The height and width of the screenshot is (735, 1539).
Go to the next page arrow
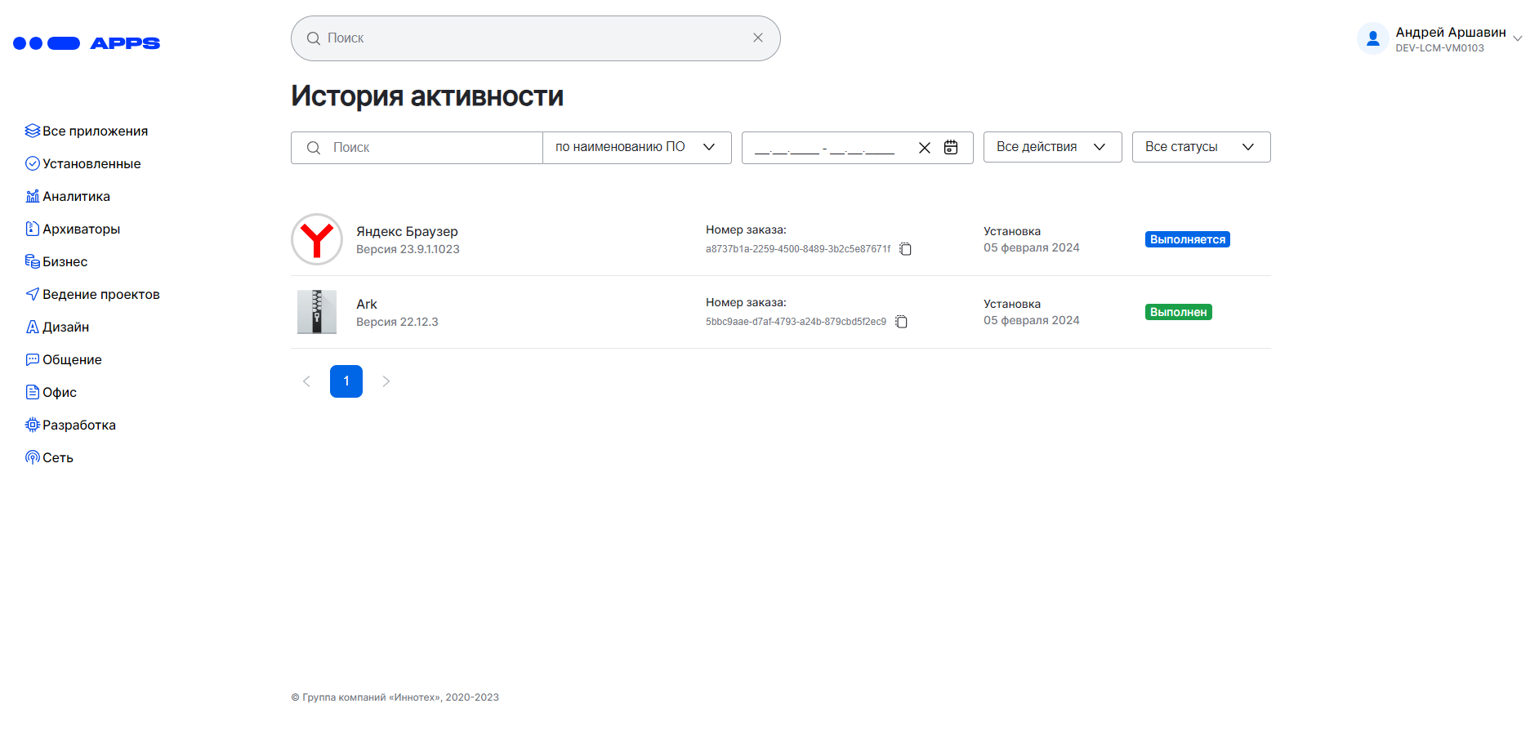pos(386,381)
